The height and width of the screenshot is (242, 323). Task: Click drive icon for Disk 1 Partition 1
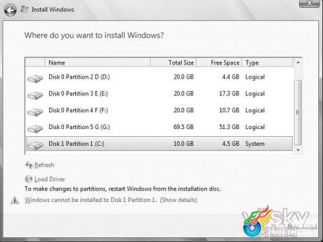point(35,145)
